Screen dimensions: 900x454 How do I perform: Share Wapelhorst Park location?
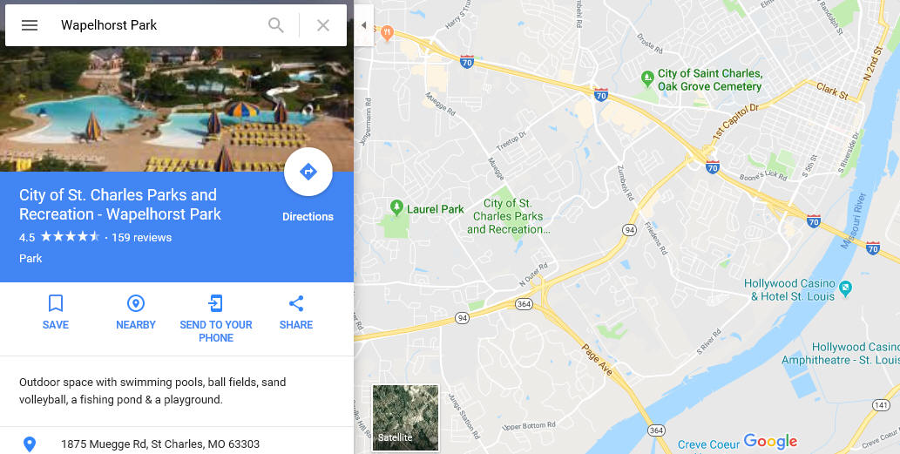pos(296,312)
